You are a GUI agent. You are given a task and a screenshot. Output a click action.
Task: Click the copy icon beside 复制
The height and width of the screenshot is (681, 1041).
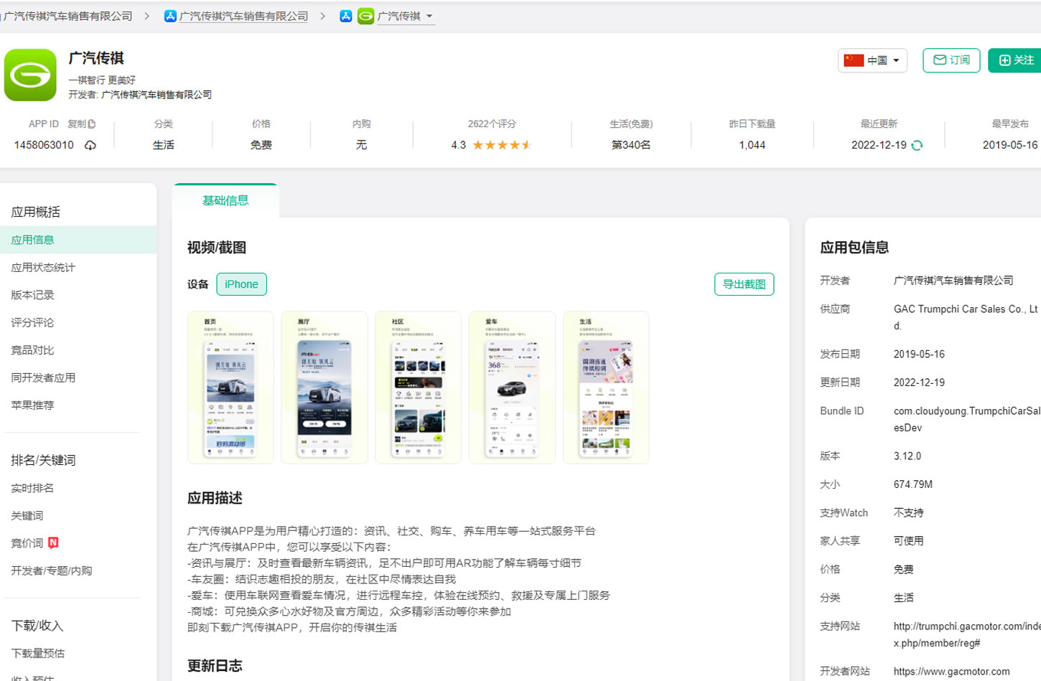point(92,124)
